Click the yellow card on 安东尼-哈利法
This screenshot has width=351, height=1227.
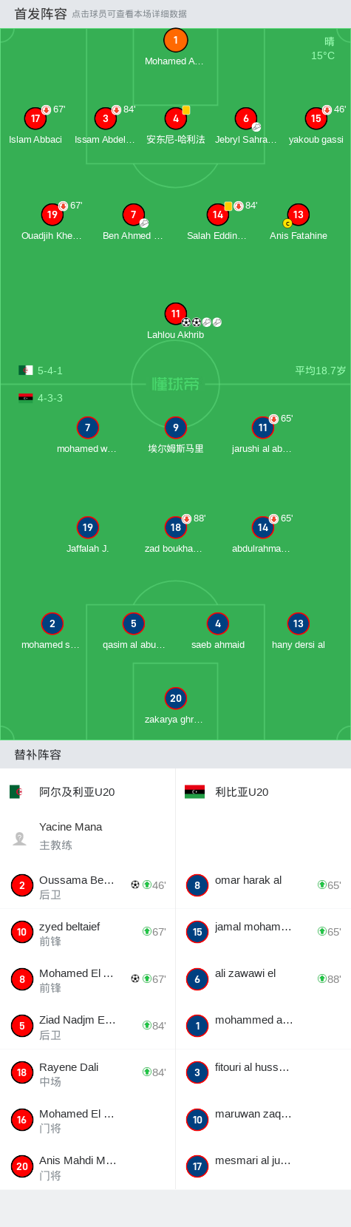coord(186,110)
